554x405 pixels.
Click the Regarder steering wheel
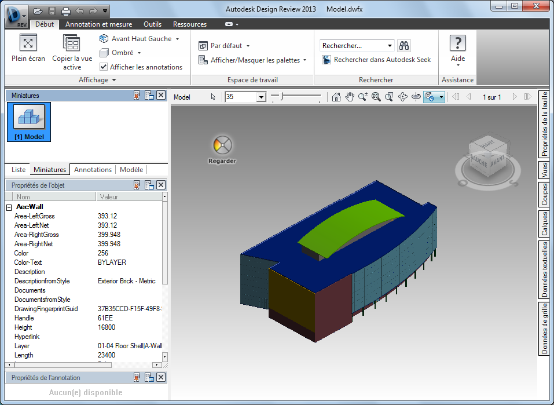coord(222,149)
